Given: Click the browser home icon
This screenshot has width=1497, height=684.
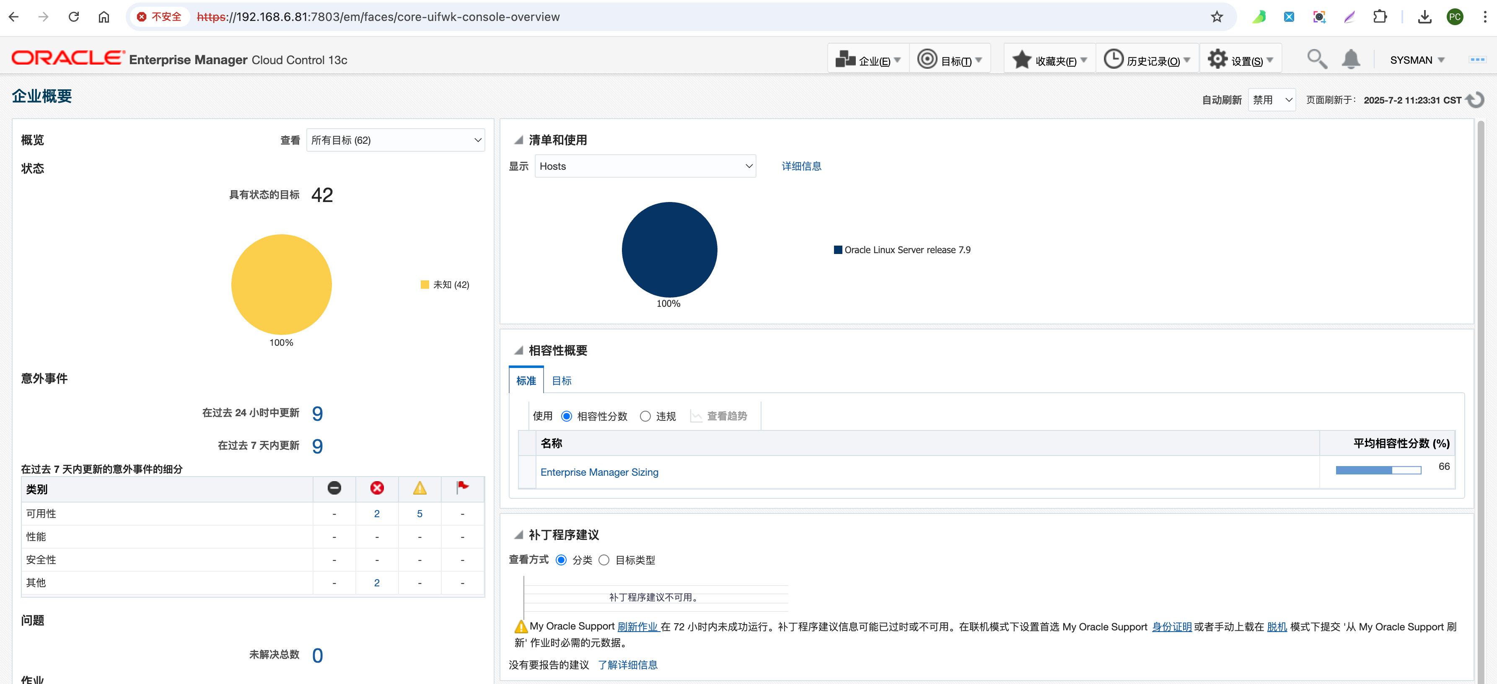Looking at the screenshot, I should tap(104, 17).
